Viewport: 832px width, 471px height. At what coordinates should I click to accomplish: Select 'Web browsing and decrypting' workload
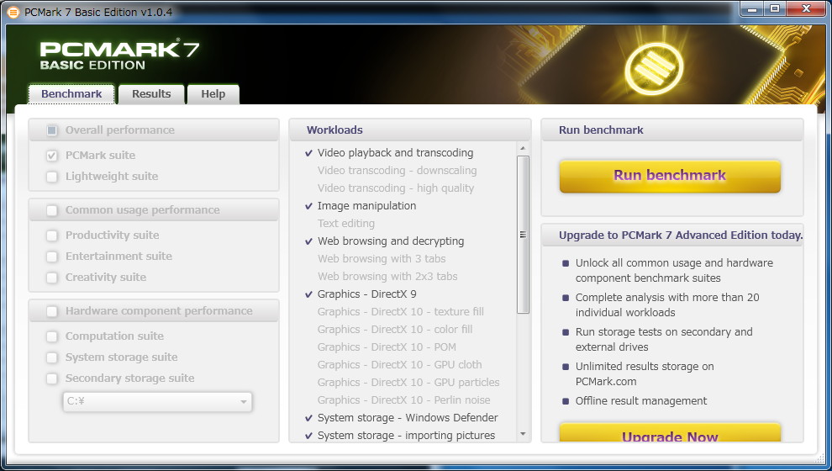(x=391, y=241)
